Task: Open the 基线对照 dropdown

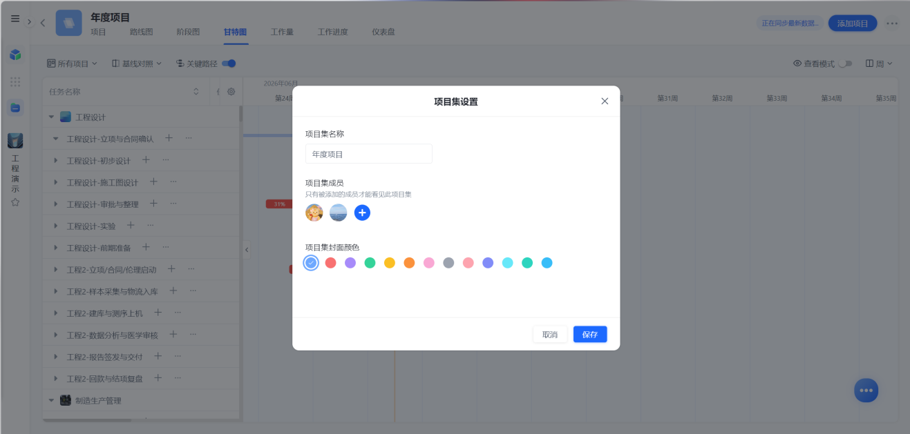Action: [137, 63]
